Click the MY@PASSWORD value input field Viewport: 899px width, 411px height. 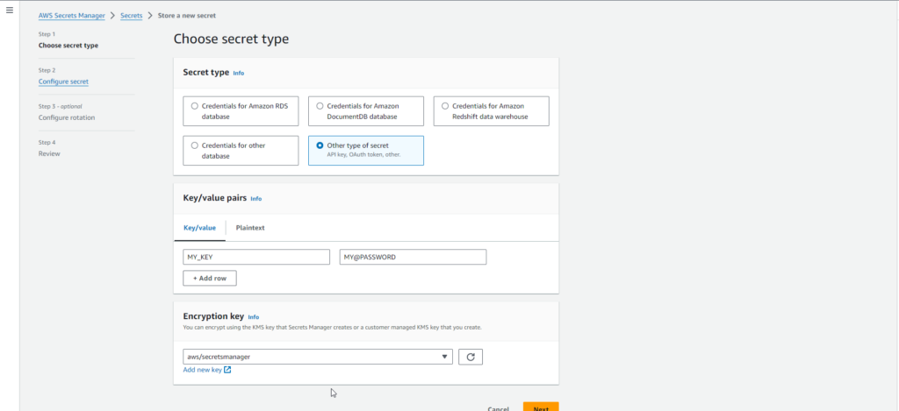tap(413, 257)
